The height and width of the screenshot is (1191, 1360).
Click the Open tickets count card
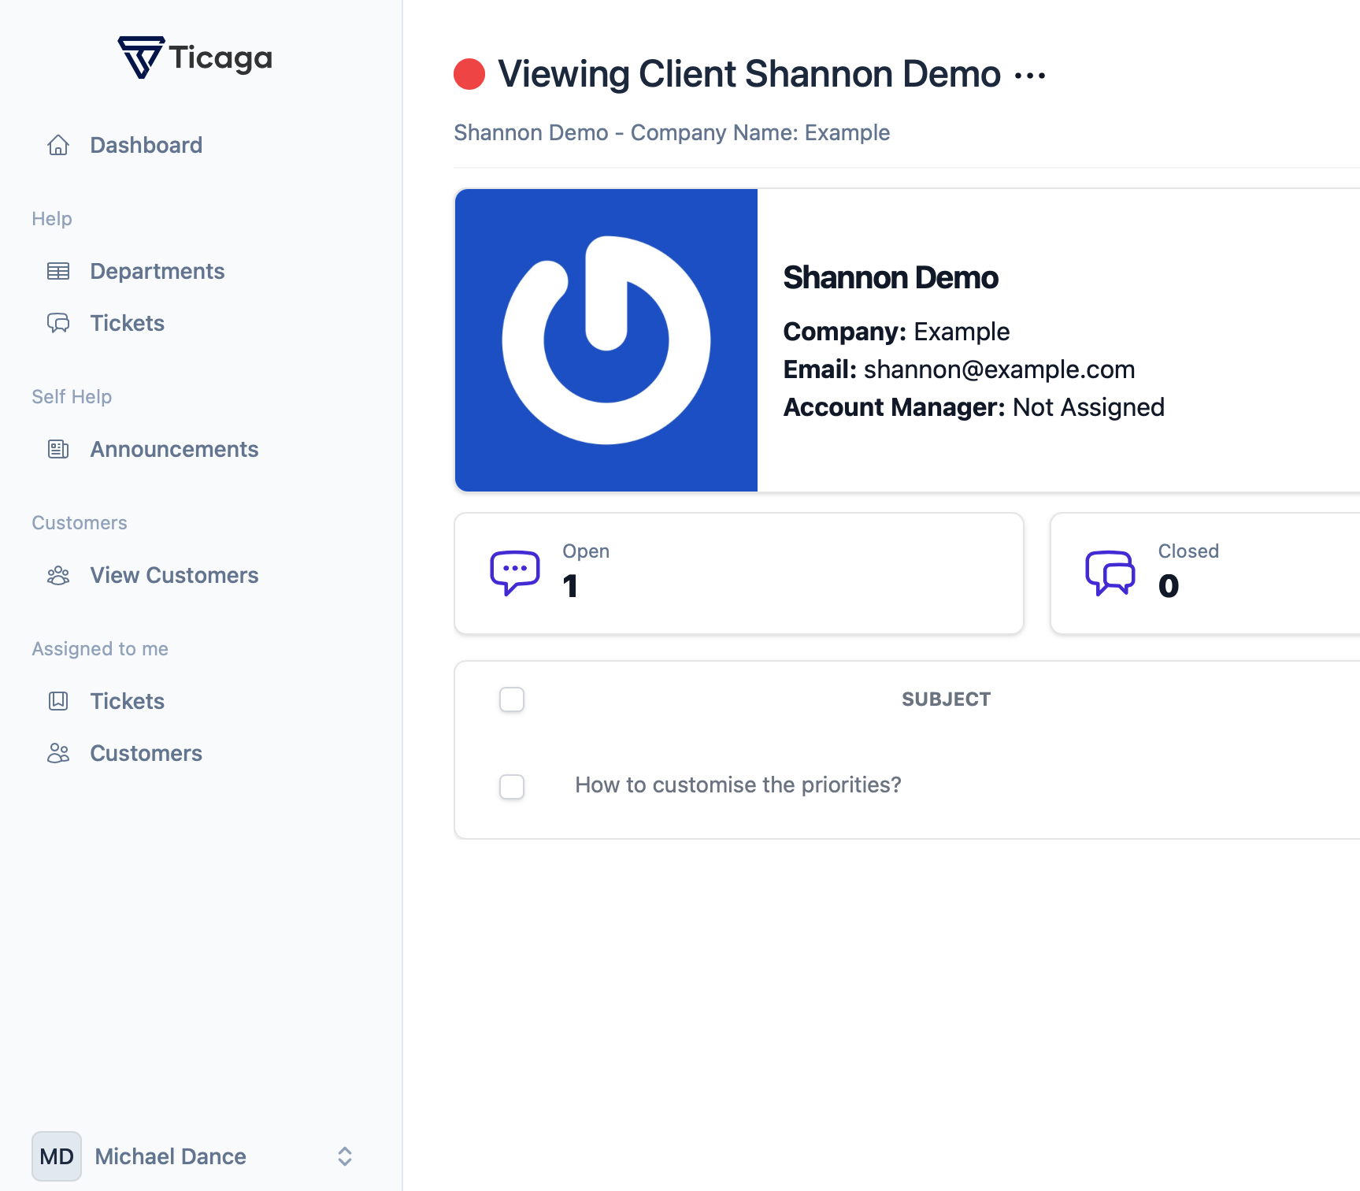point(739,573)
